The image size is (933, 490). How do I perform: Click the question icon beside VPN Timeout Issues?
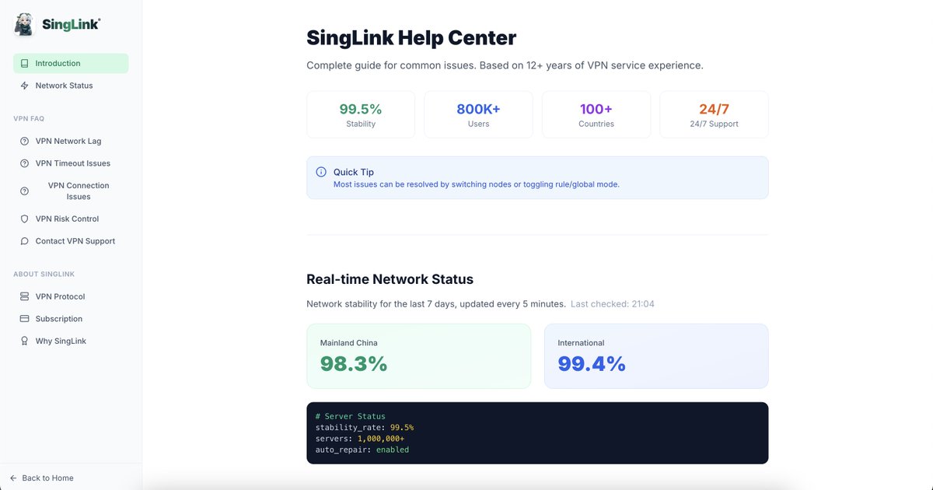(25, 163)
